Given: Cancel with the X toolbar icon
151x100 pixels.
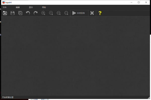Looking at the screenshot, I should click(x=92, y=13).
